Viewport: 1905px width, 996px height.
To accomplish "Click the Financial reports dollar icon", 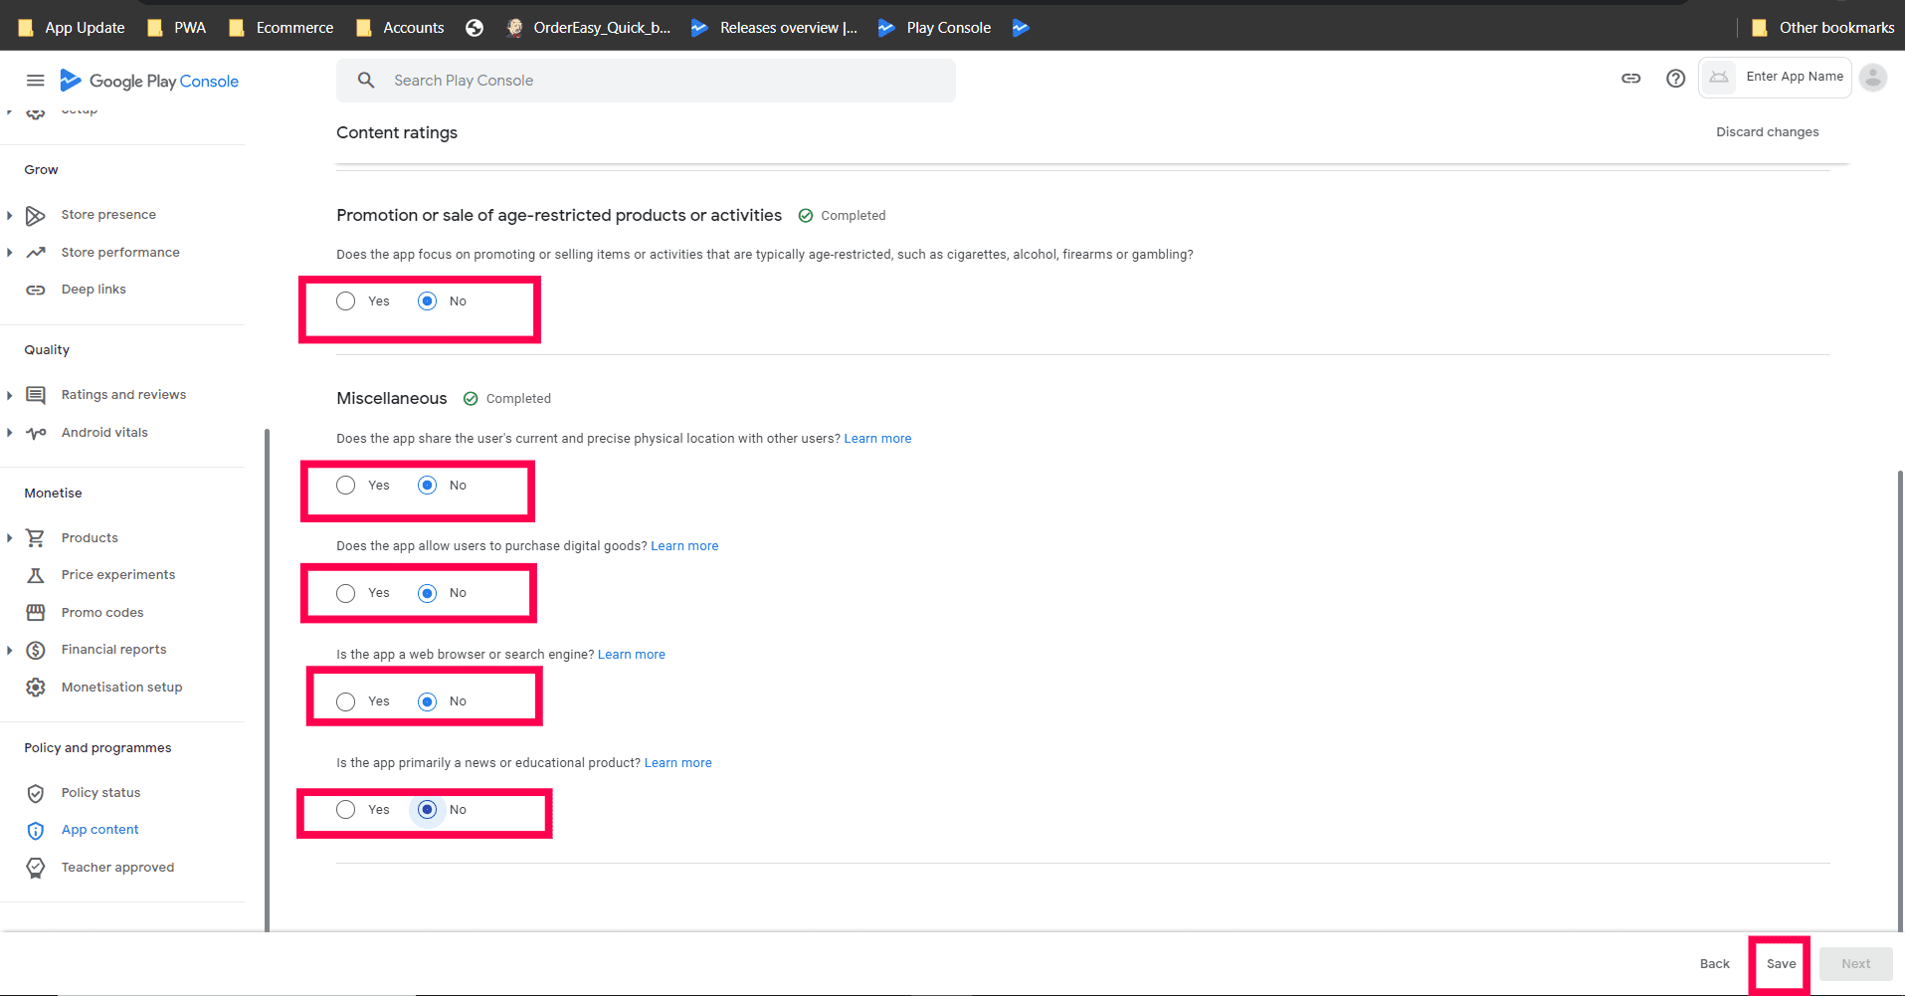I will pyautogui.click(x=36, y=650).
